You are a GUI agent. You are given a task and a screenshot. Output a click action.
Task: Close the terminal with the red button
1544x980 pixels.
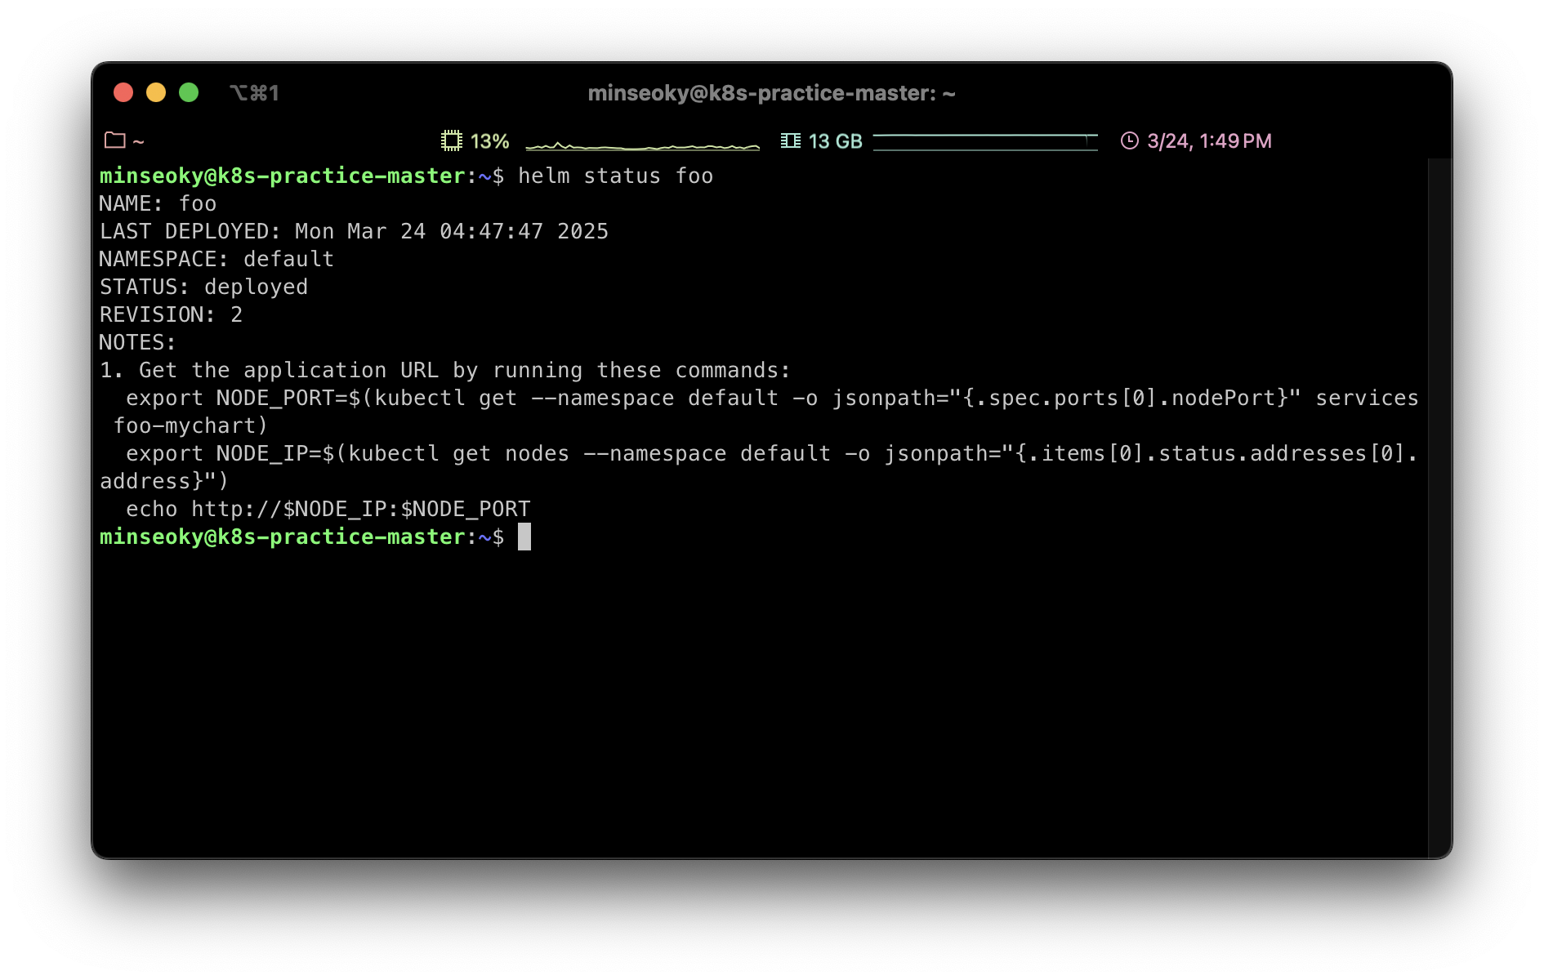(123, 93)
